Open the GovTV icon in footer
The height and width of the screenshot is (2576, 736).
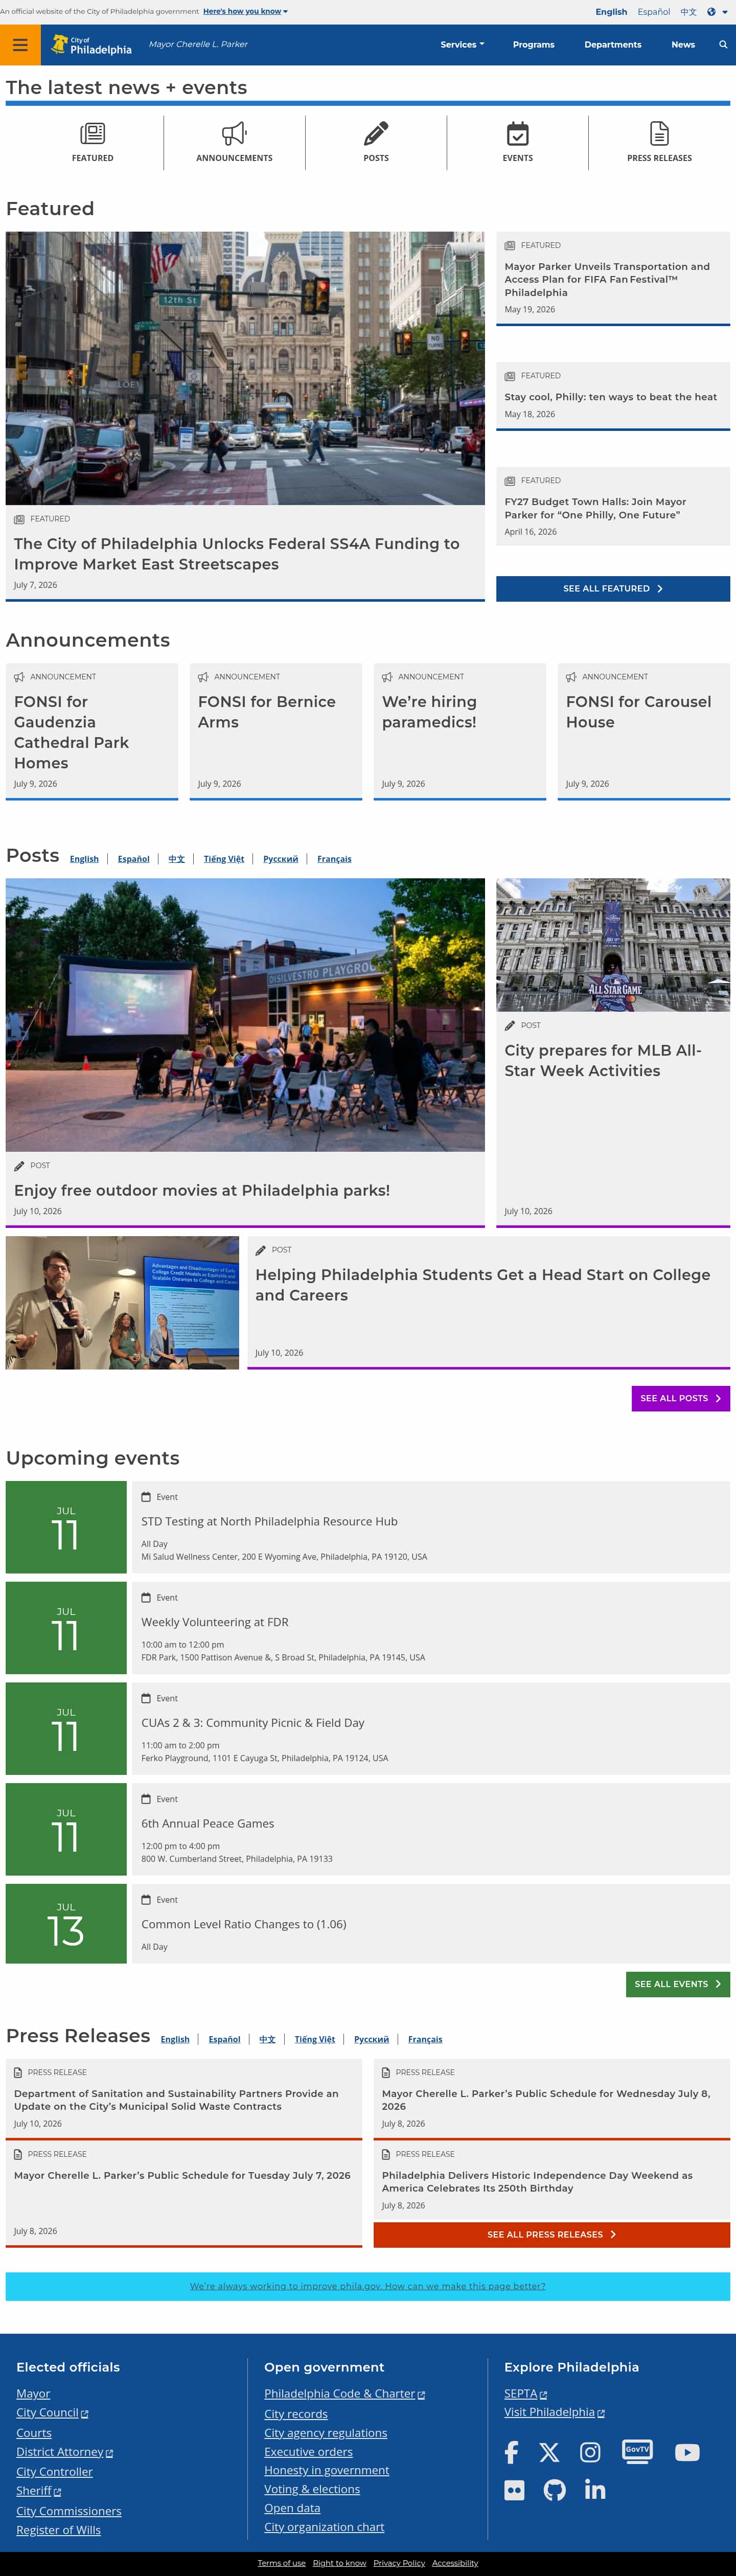click(637, 2451)
